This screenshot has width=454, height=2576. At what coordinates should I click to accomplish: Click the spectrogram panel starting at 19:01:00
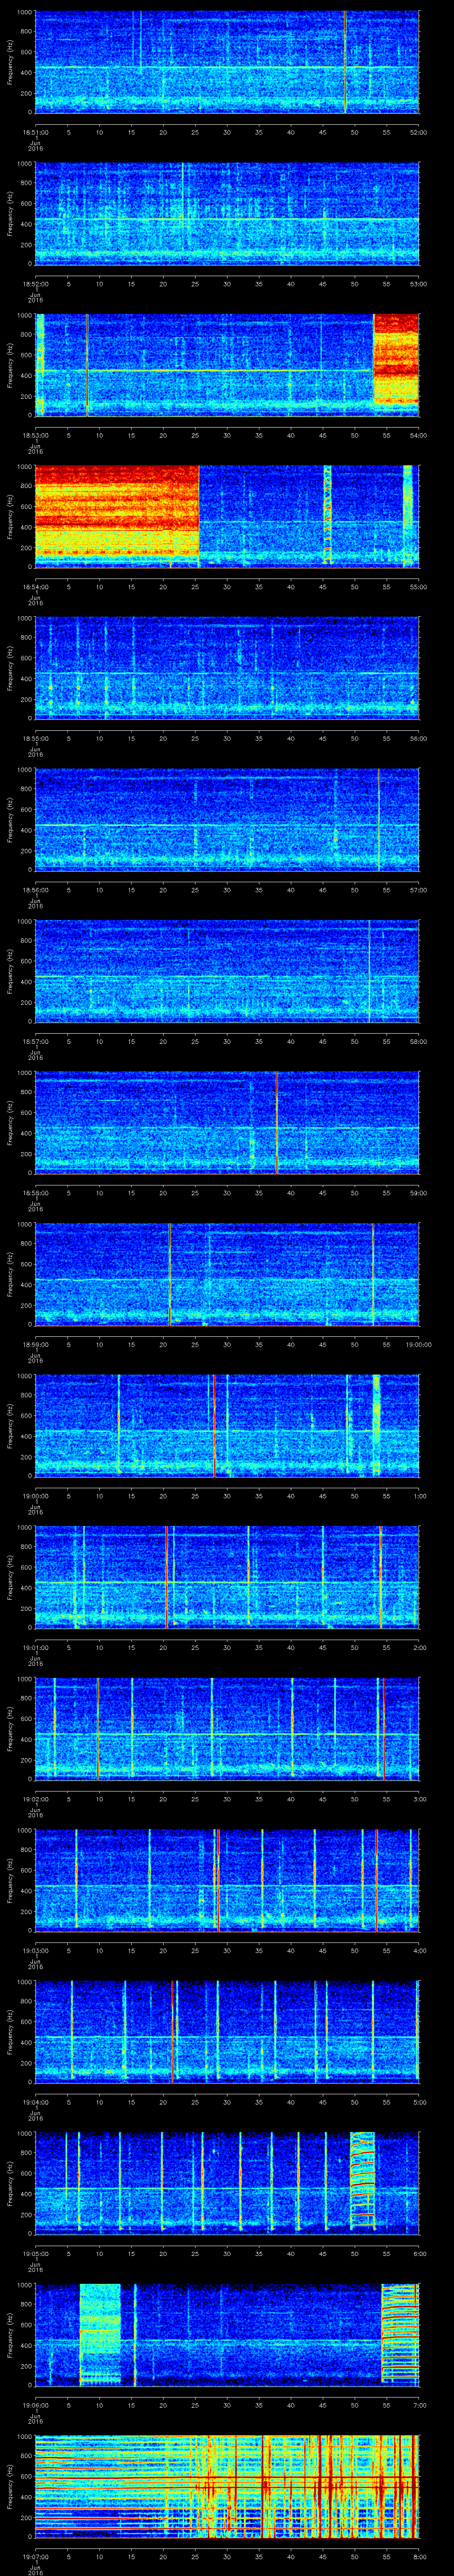pyautogui.click(x=227, y=1576)
